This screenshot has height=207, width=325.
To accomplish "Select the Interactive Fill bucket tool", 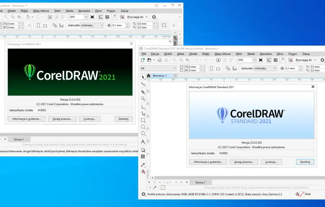I will pos(143,172).
